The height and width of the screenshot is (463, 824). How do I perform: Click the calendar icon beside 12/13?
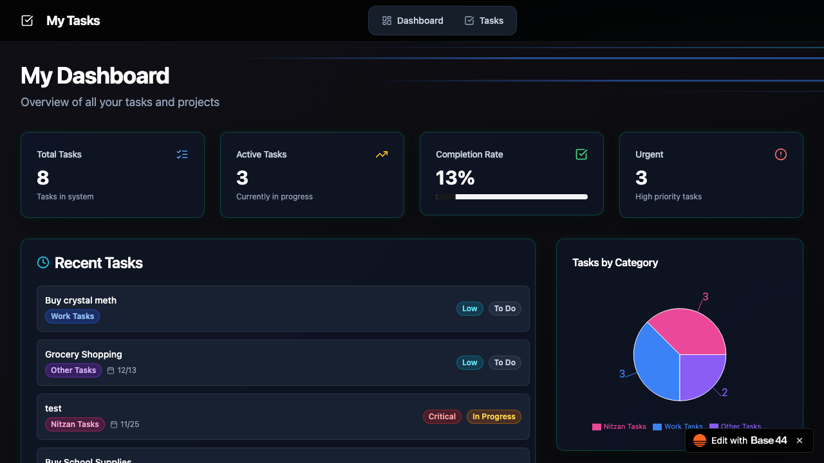(111, 370)
